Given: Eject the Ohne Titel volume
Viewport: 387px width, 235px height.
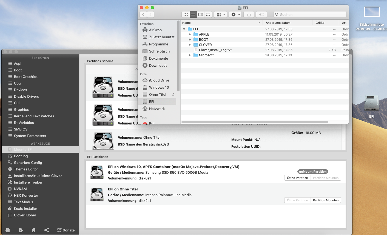Looking at the screenshot, I should click(x=173, y=94).
